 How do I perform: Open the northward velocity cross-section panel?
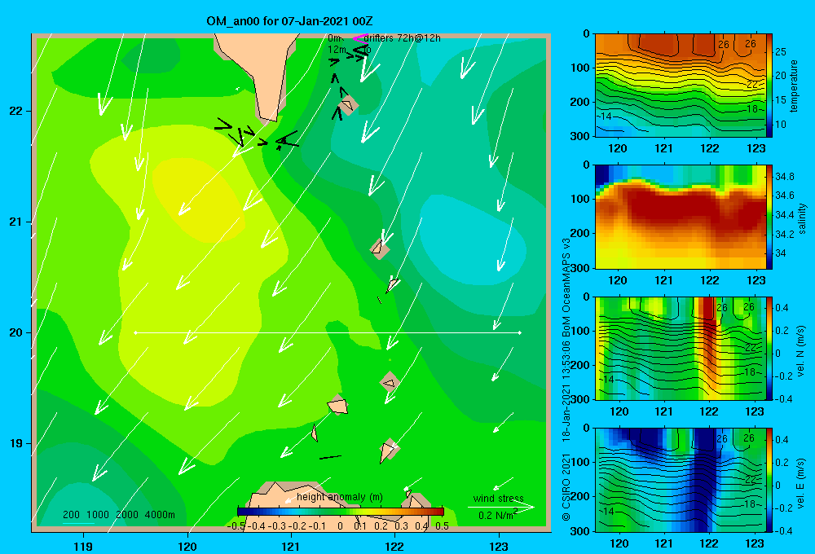[x=681, y=348]
